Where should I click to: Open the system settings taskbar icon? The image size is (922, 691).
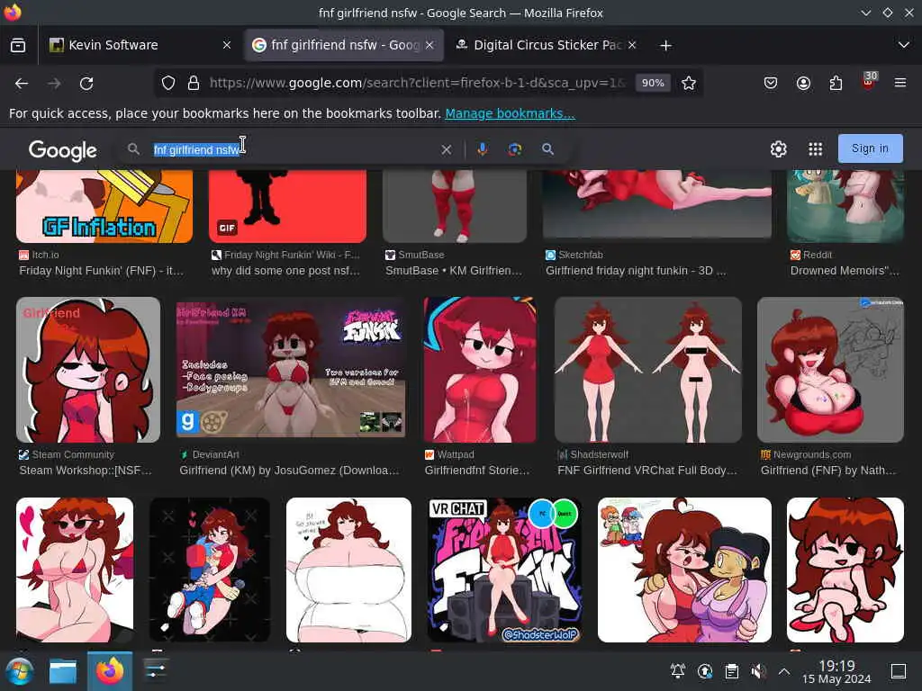tap(156, 669)
